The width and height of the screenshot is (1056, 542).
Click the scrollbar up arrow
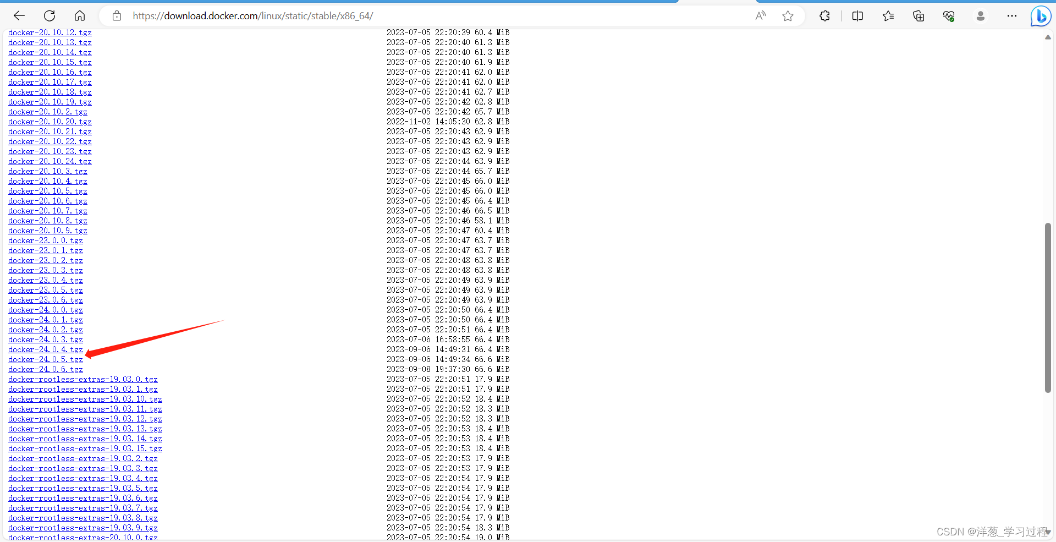coord(1048,37)
